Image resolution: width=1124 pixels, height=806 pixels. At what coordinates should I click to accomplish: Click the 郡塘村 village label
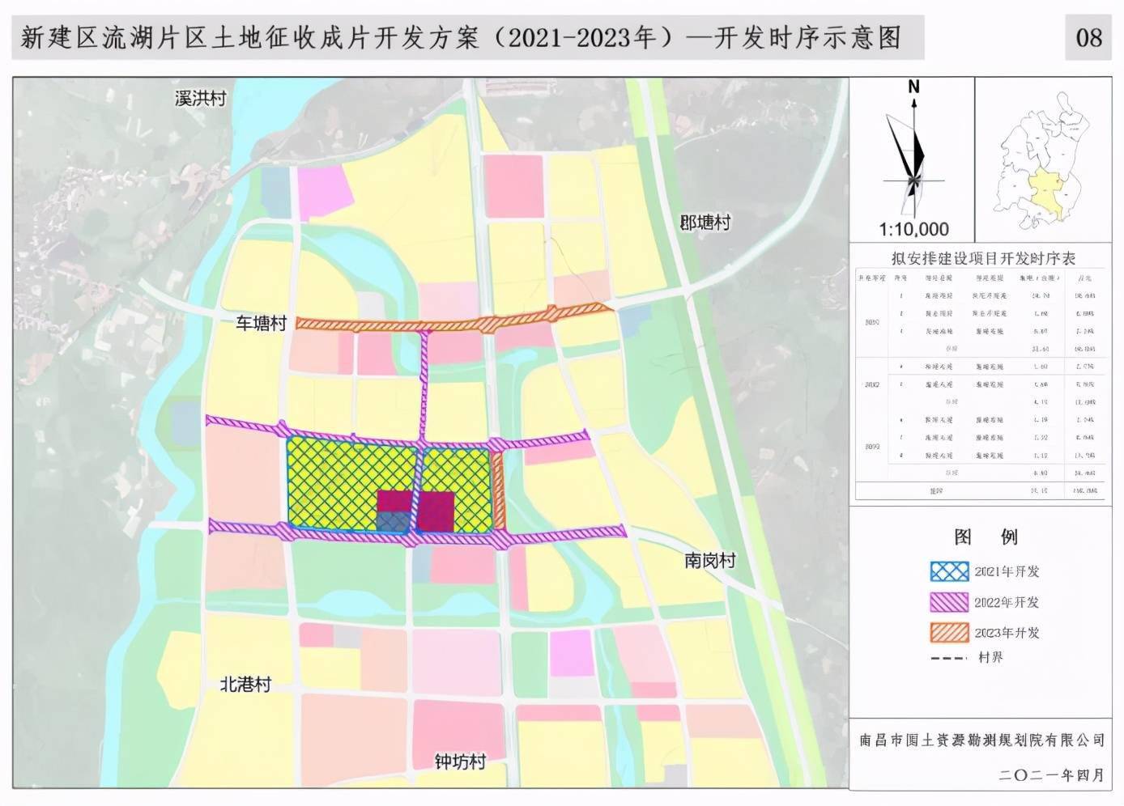click(705, 223)
